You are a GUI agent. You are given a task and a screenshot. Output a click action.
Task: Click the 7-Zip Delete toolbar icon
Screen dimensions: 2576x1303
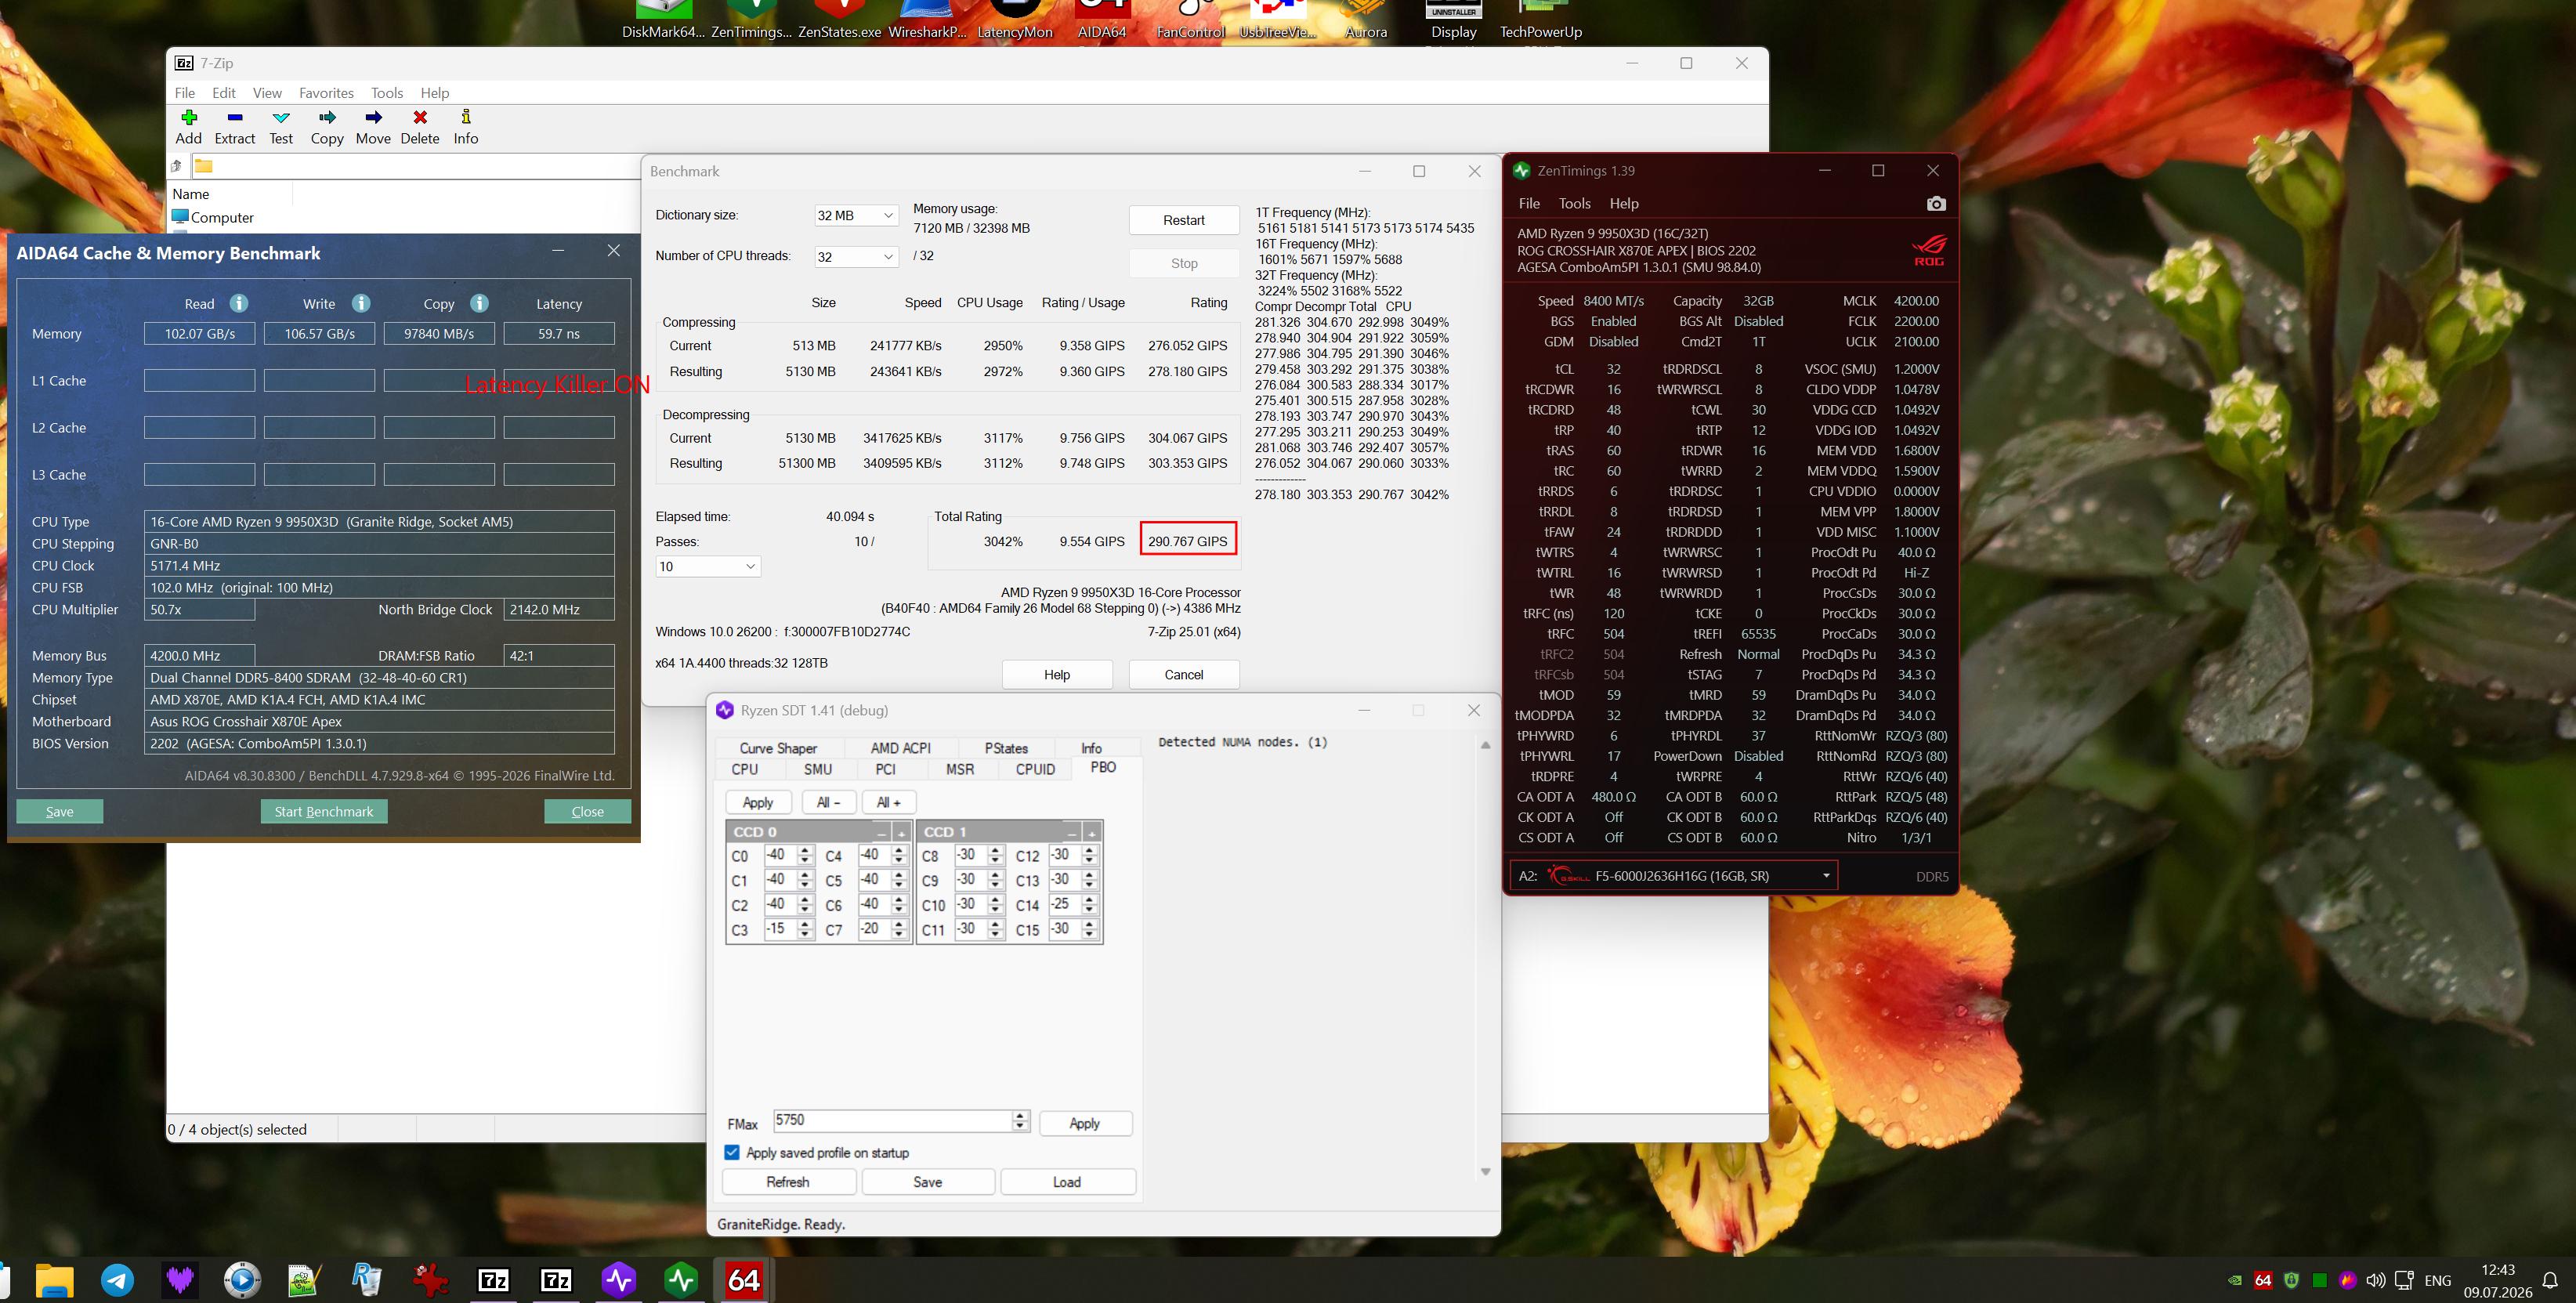(x=420, y=118)
